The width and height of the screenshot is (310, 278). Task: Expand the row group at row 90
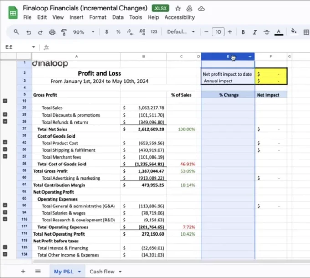coord(5,205)
